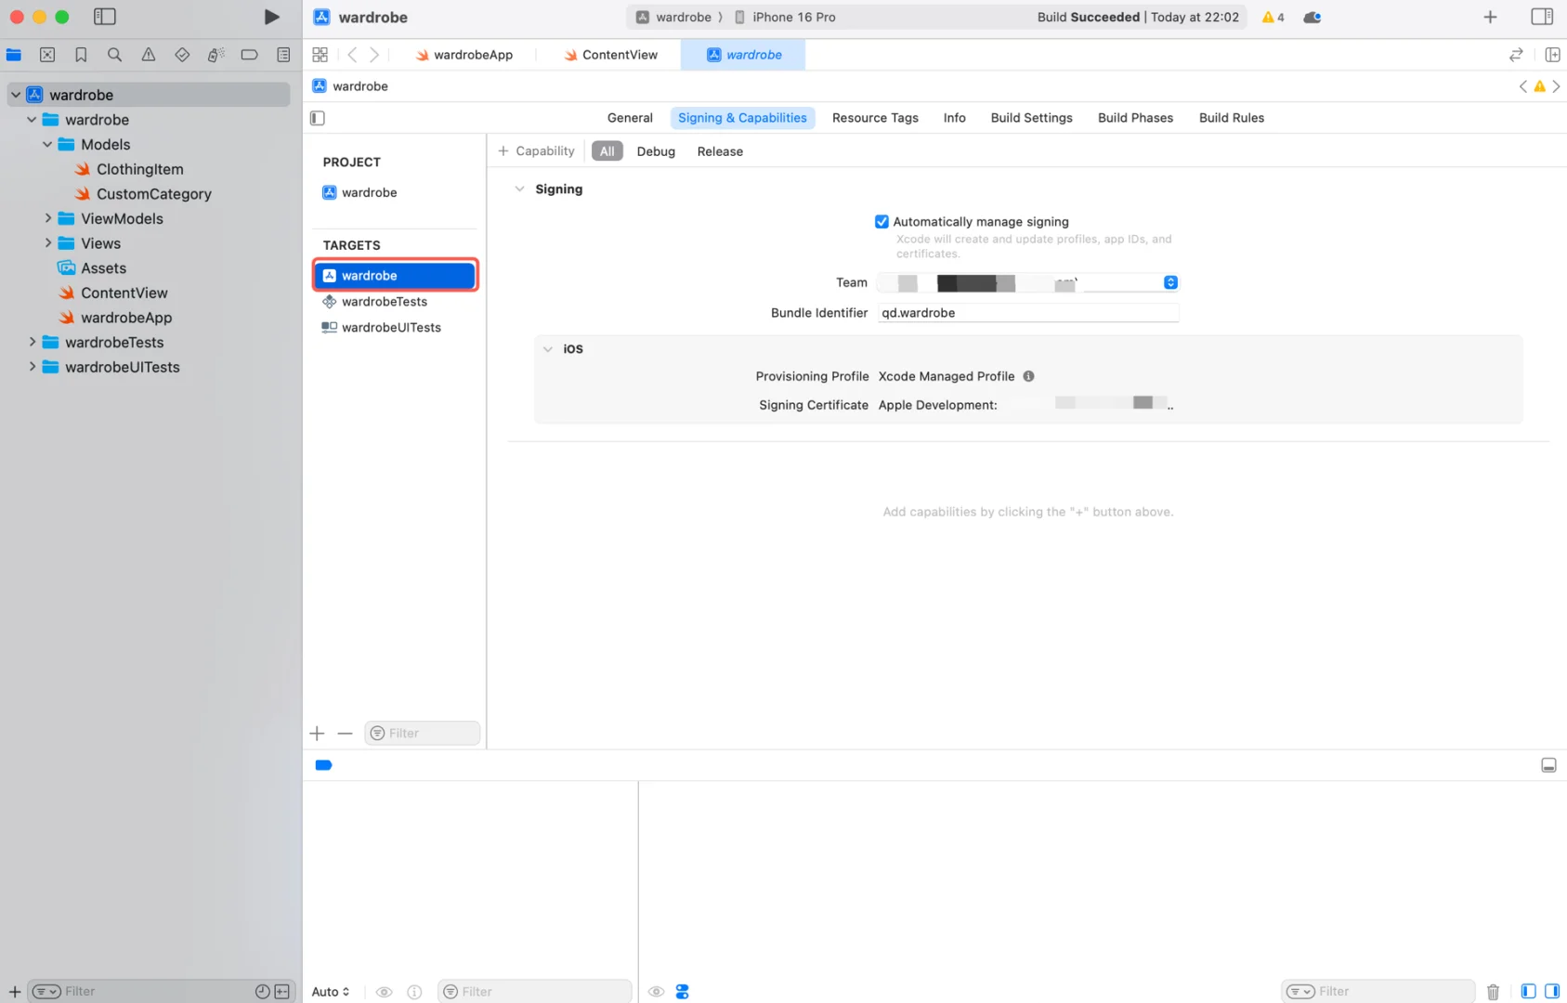Open the related items grid menu

tap(320, 55)
